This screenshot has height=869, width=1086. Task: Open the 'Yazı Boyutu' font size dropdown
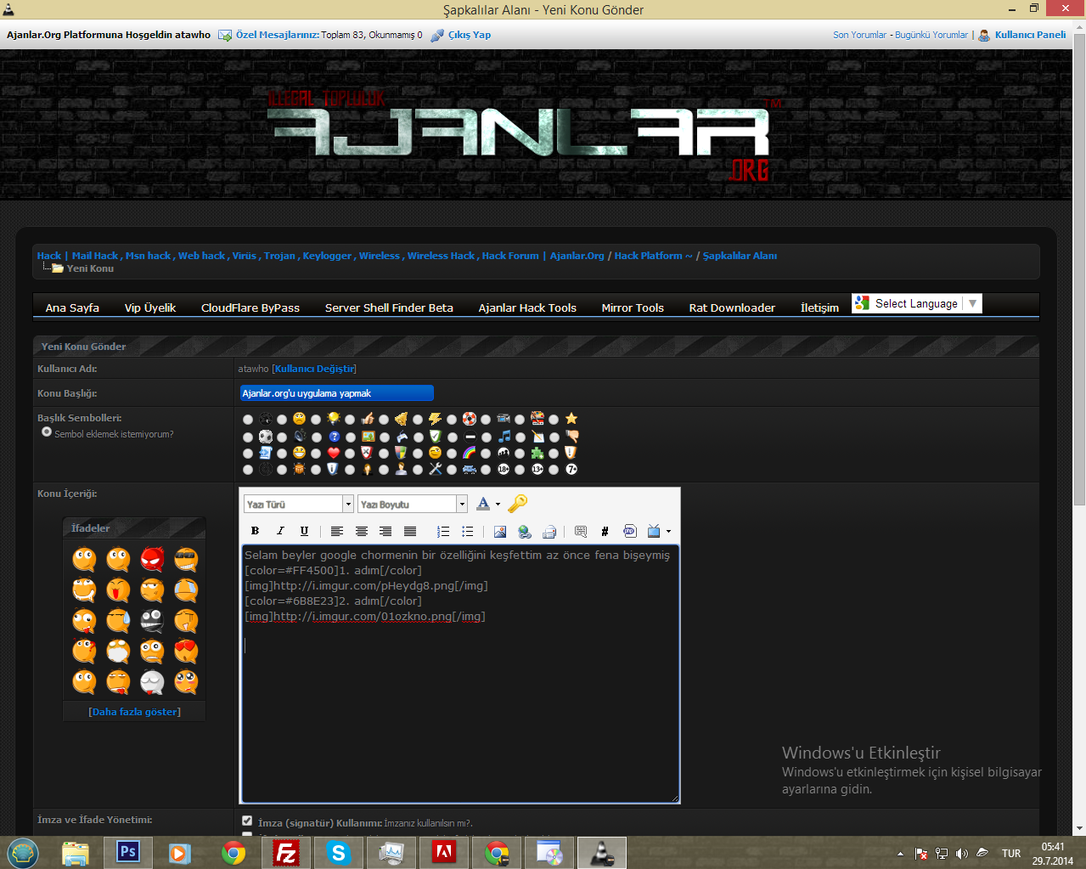pos(413,504)
